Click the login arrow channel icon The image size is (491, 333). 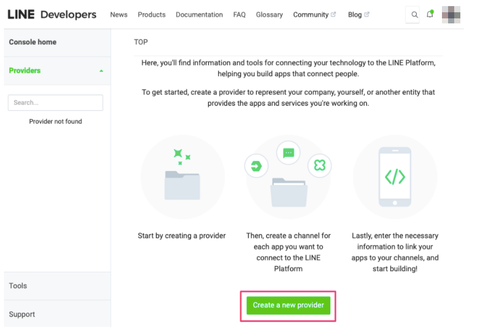click(256, 166)
